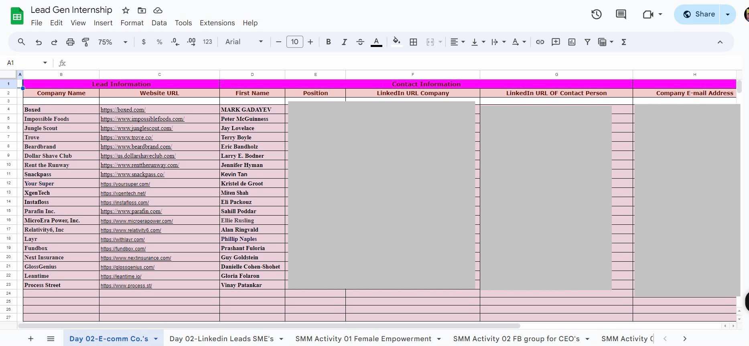Open the Data menu
This screenshot has width=749, height=346.
click(x=159, y=23)
